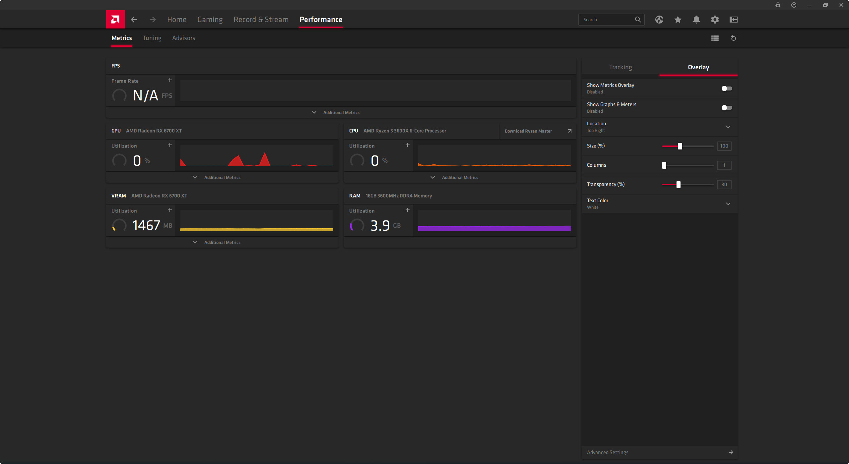849x464 pixels.
Task: Click the Columns value field showing 1
Action: (724, 165)
